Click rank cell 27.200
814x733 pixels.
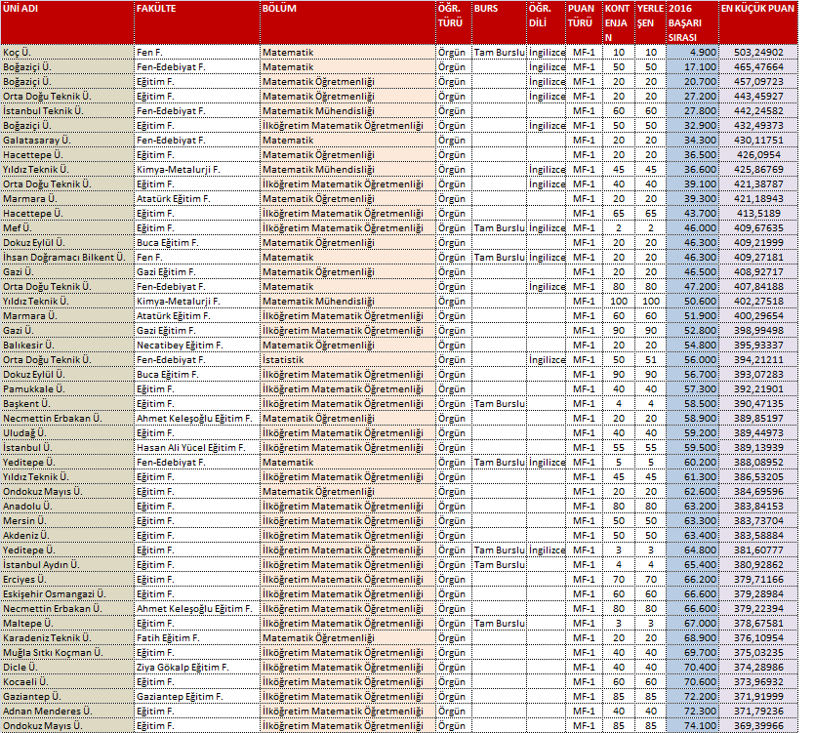pyautogui.click(x=693, y=96)
